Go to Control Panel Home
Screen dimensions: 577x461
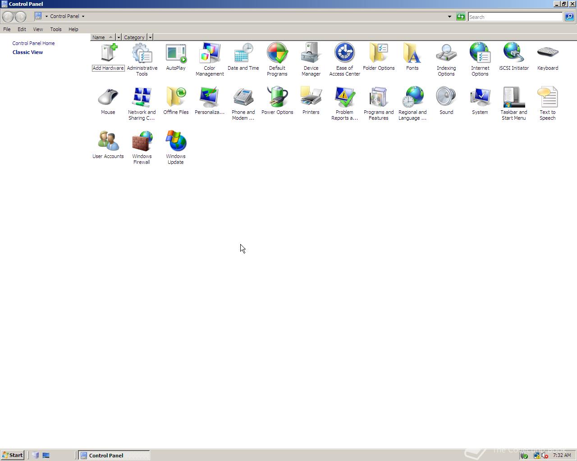click(x=33, y=43)
